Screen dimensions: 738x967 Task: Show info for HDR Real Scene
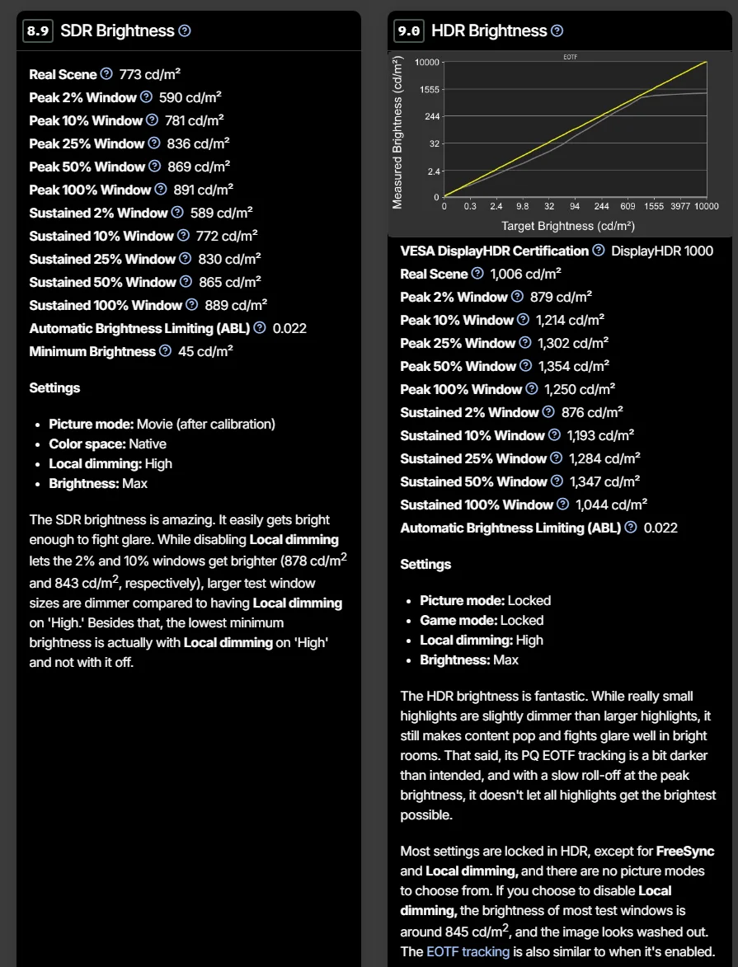tap(477, 274)
